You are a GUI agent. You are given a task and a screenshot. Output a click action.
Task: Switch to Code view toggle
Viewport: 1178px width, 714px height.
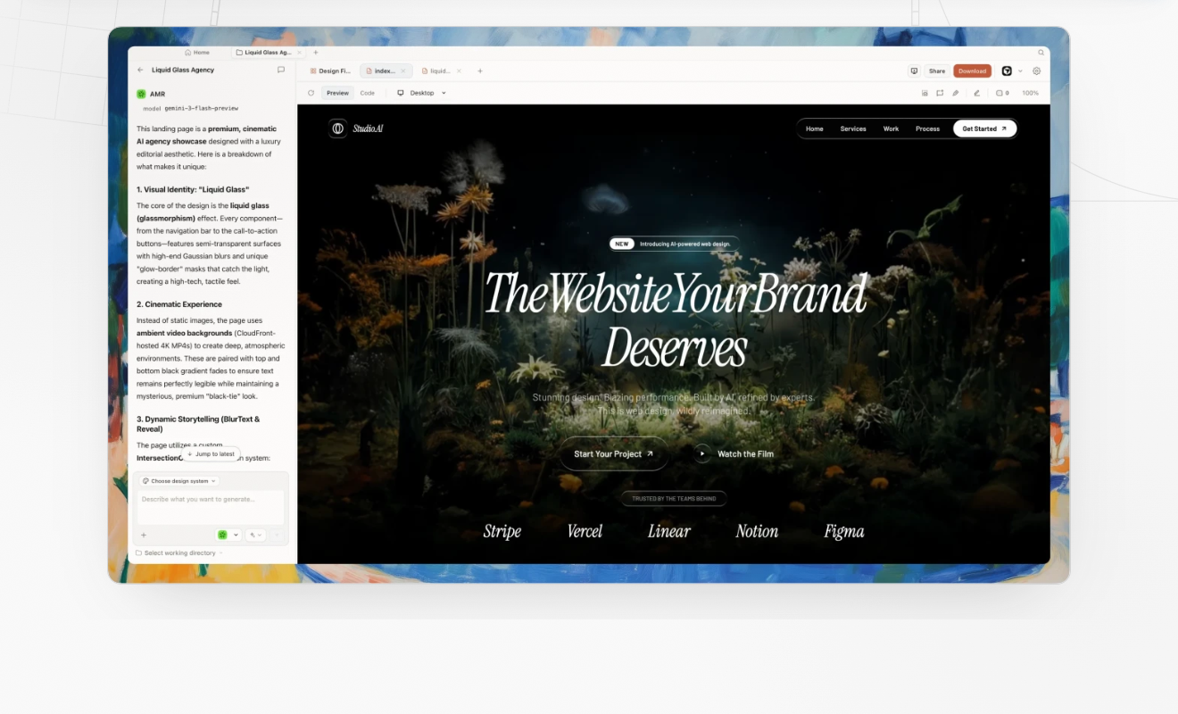[367, 93]
